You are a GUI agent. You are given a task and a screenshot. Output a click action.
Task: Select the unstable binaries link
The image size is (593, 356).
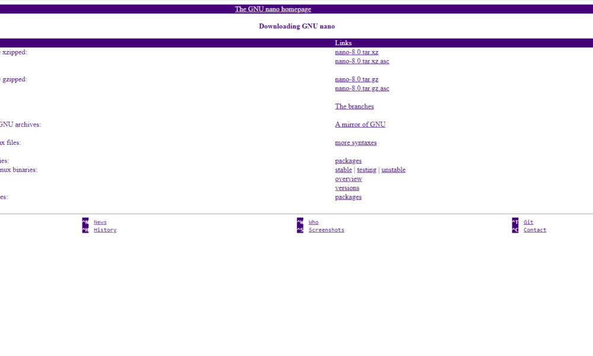[x=393, y=170]
